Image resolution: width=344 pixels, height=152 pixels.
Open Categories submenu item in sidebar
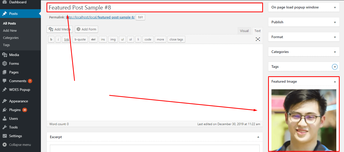[11, 38]
